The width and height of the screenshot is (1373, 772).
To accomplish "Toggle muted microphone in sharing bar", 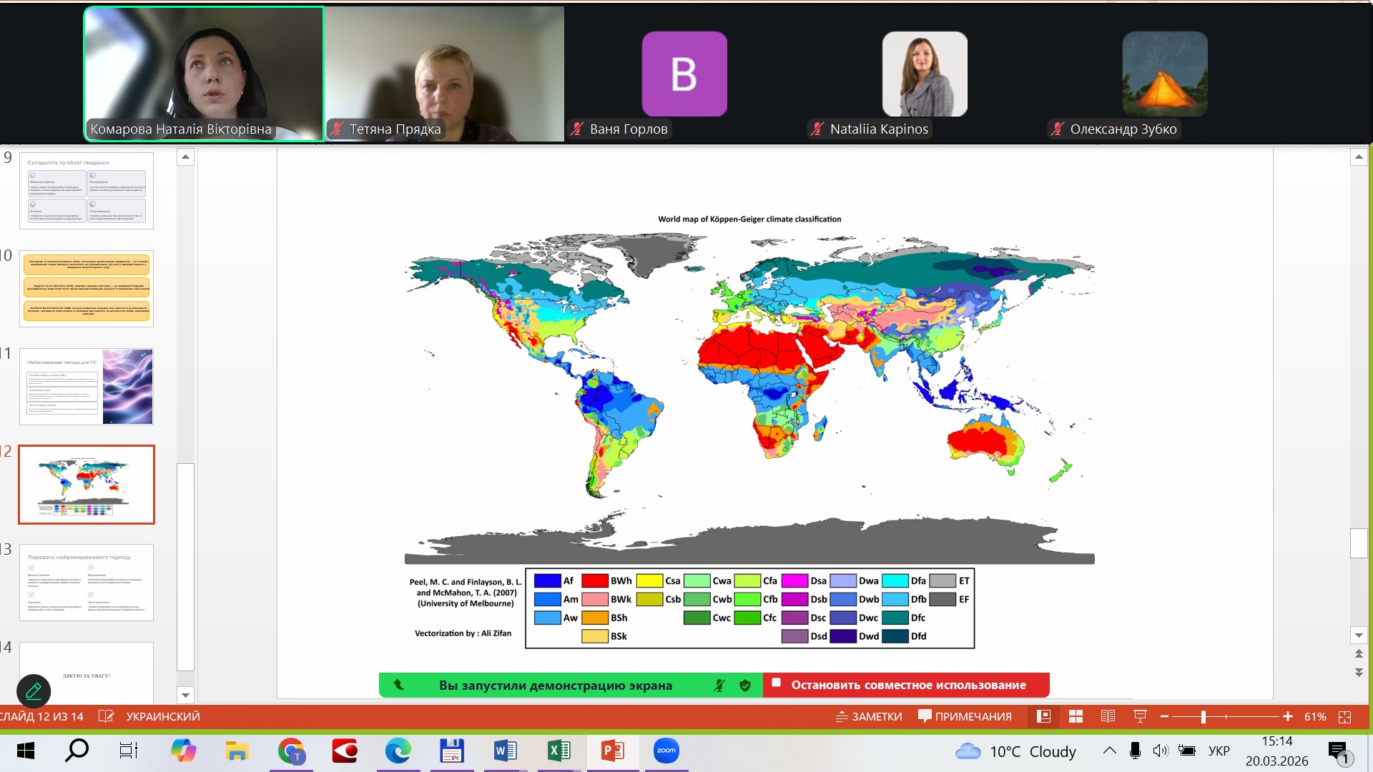I will pos(719,686).
